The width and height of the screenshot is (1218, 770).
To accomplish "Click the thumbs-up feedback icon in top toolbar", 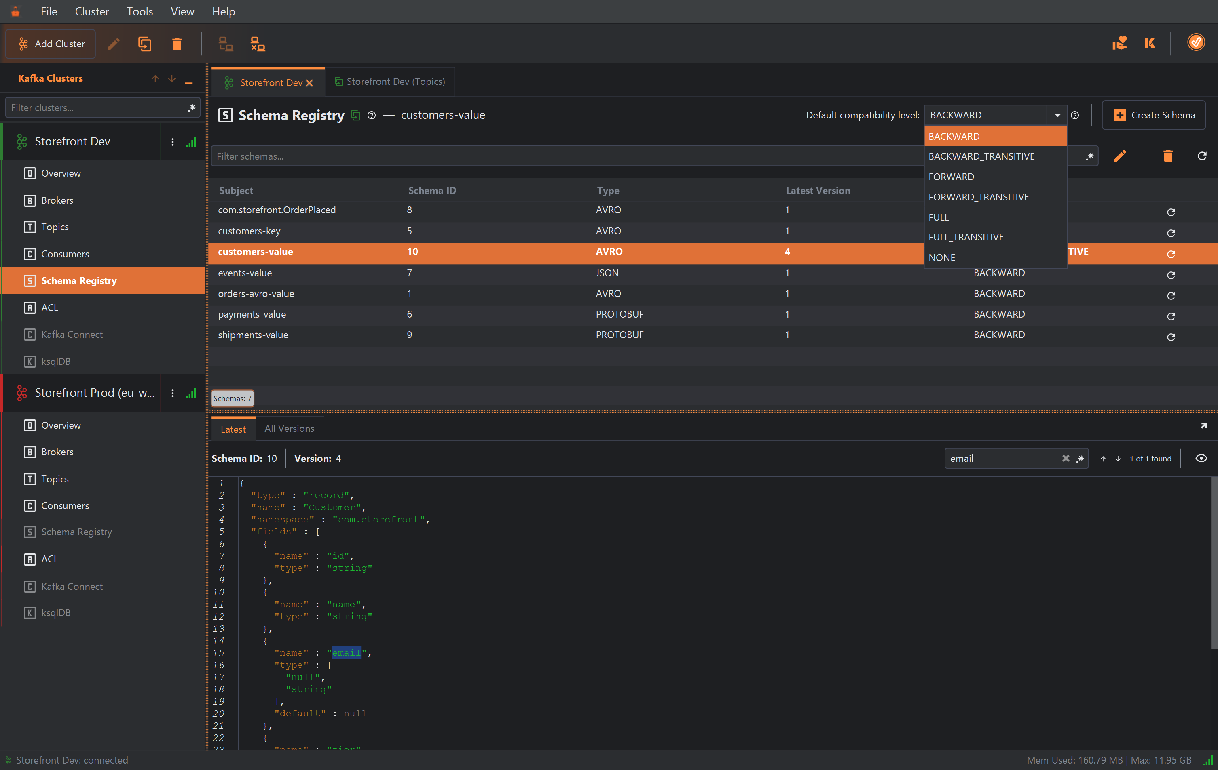I will click(1119, 43).
